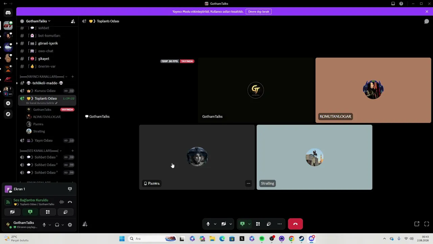
Task: Dismiss the streamer mode banner
Action: pos(427,12)
